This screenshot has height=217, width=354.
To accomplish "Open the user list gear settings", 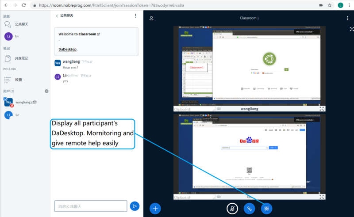I will (46, 91).
